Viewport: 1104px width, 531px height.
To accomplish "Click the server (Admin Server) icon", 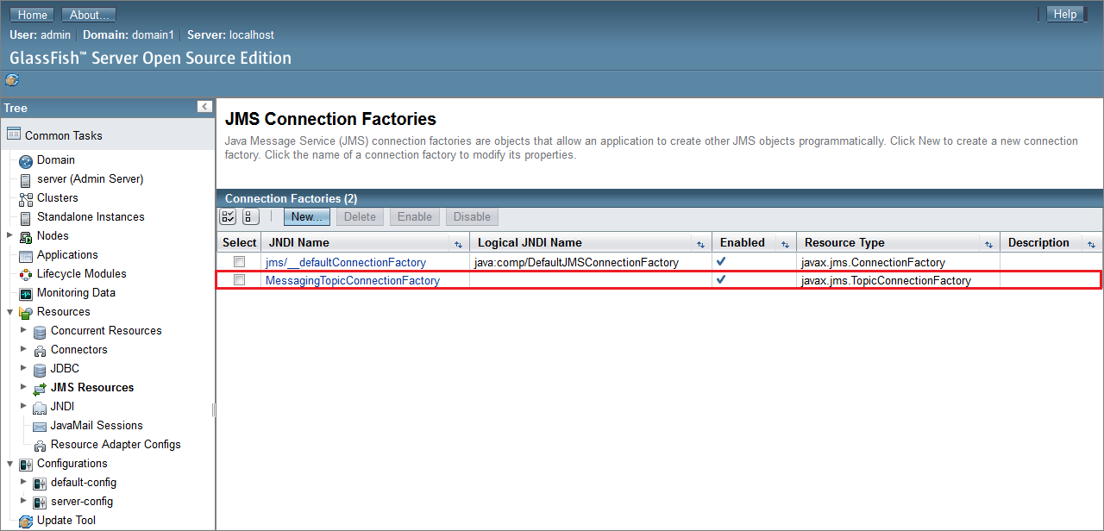I will tap(26, 179).
